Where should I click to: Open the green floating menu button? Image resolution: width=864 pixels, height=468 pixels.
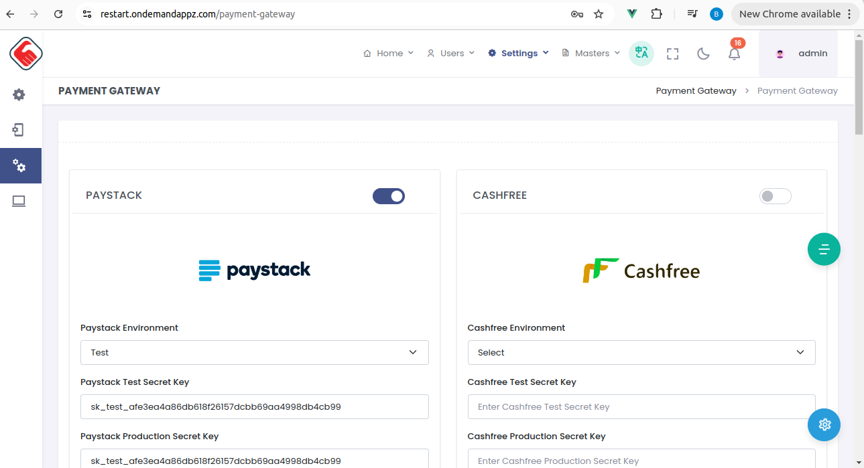tap(824, 248)
